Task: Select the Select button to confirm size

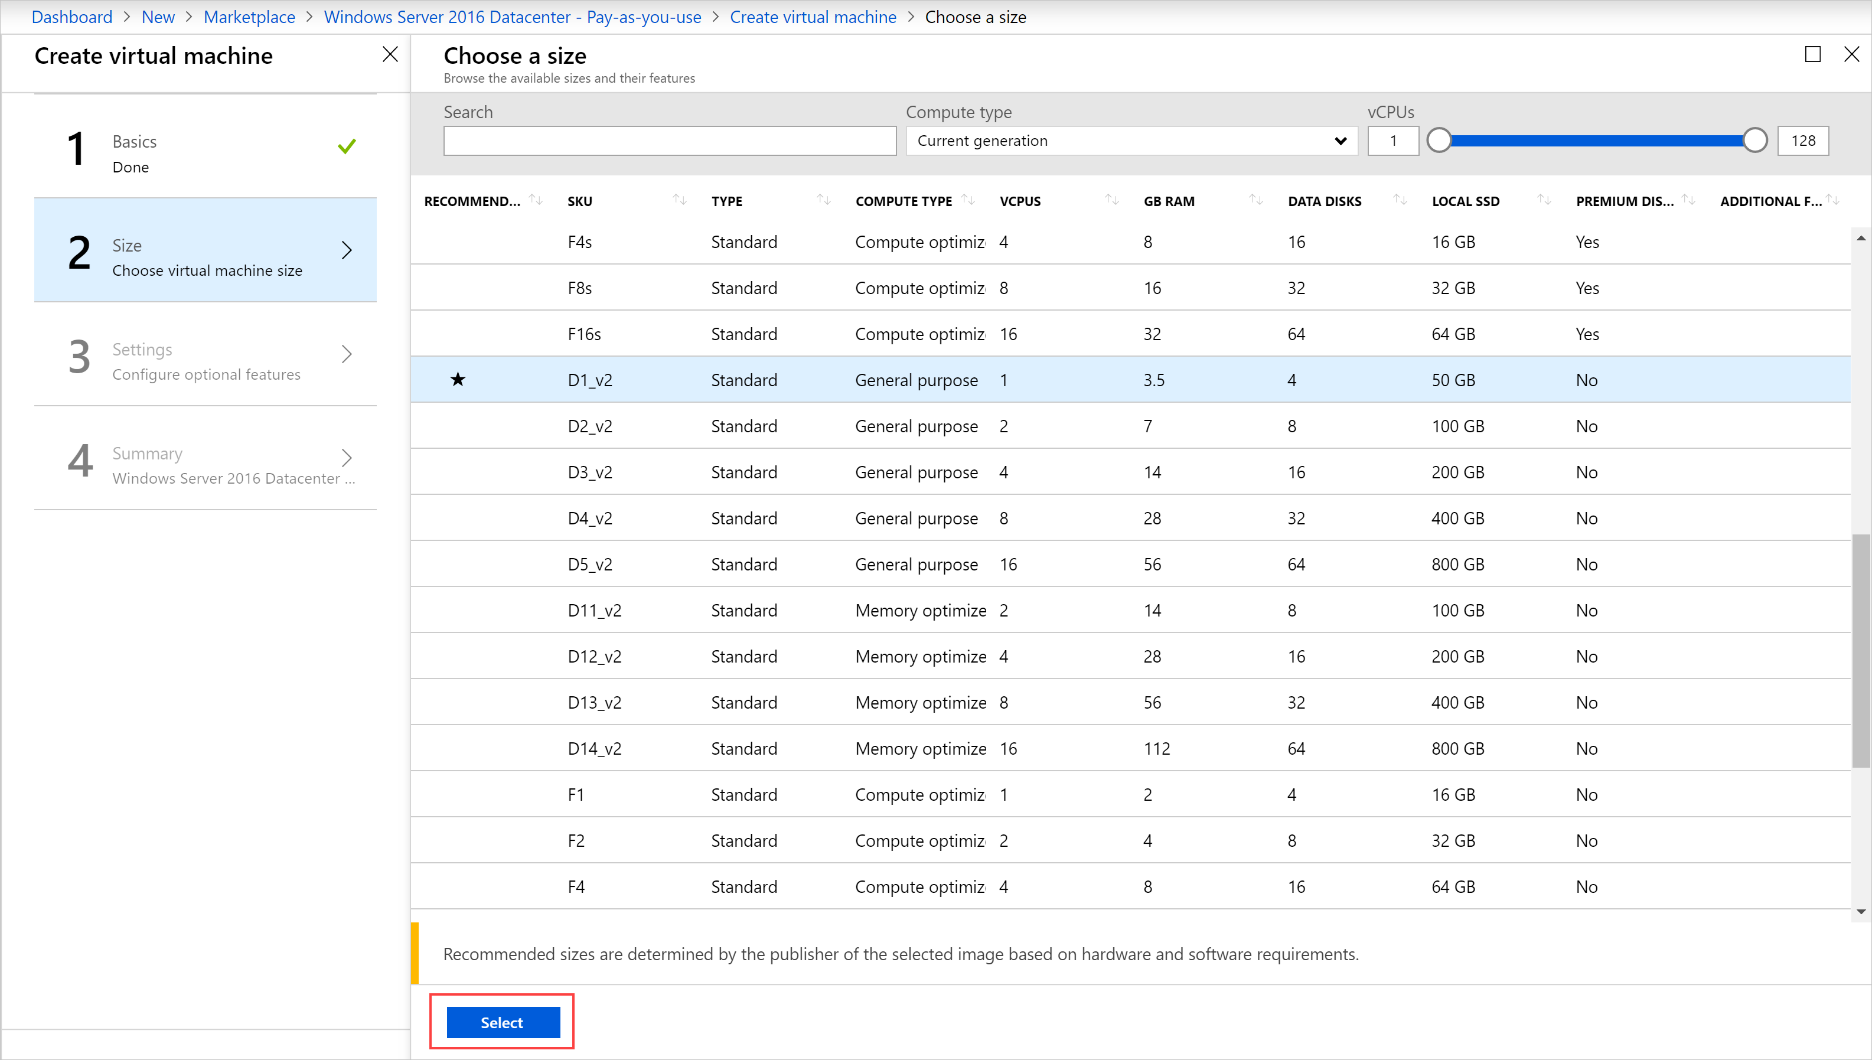Action: [x=503, y=1023]
